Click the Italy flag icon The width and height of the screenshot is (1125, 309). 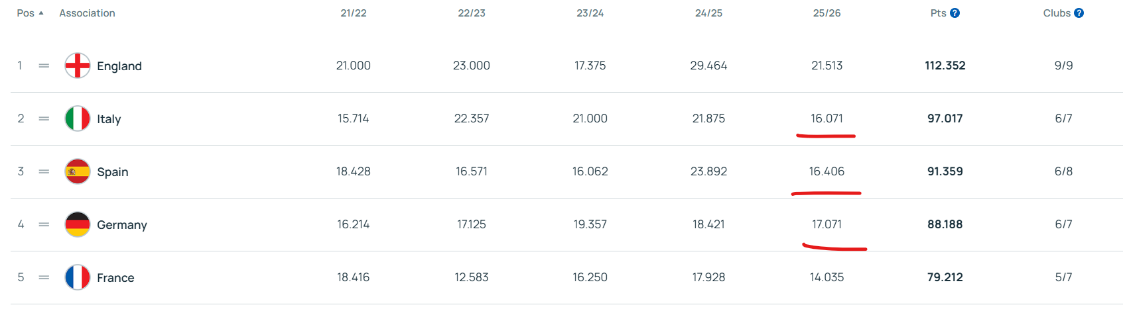coord(78,118)
